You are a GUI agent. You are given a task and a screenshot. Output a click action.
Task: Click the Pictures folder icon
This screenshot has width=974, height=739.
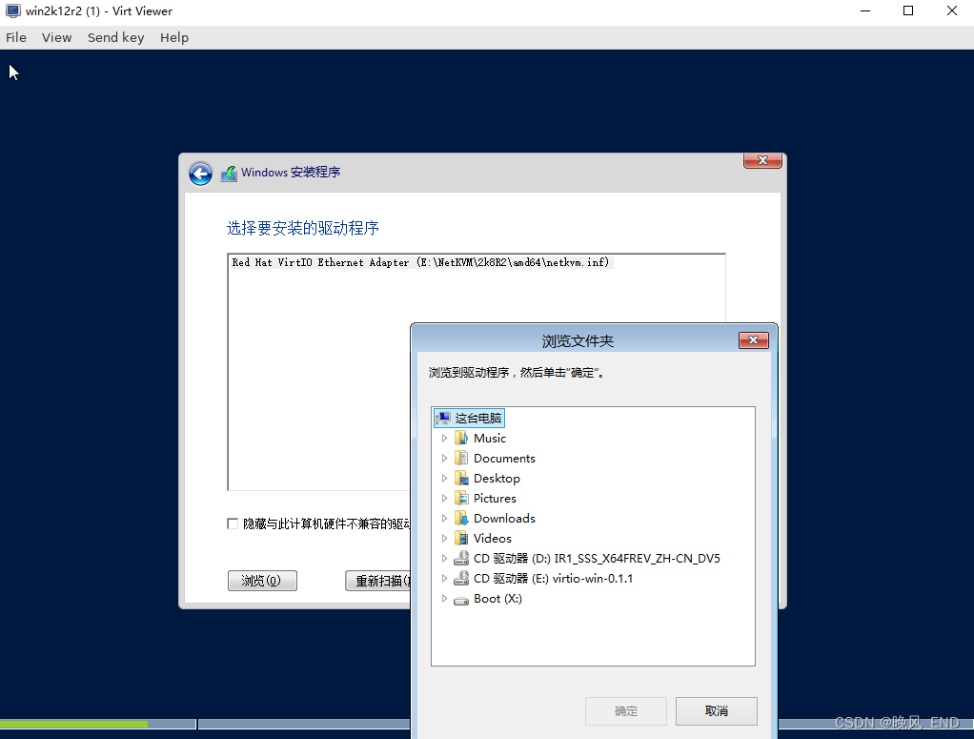coord(461,498)
